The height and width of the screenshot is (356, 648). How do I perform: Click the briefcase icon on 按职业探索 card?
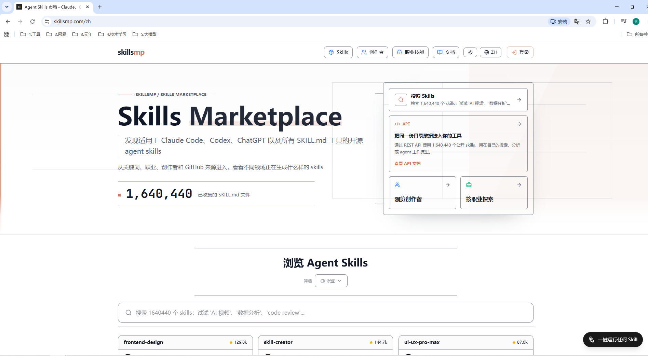(x=469, y=185)
